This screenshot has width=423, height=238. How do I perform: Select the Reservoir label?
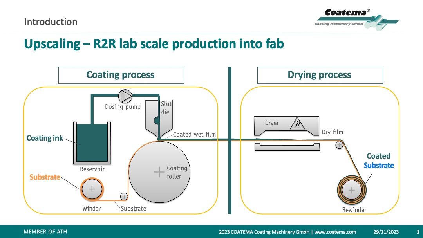92,169
